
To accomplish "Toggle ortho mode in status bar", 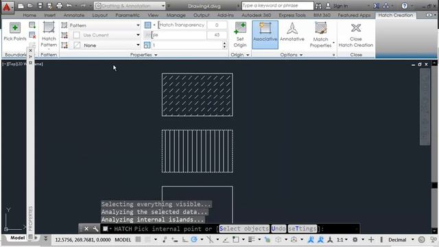I will 185,239.
